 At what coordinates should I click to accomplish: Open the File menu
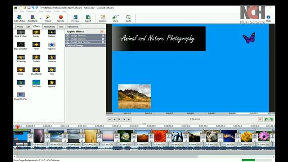(x=16, y=11)
